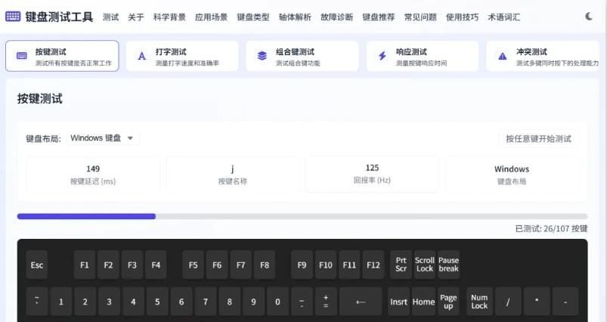Click the 冲突测试 warning triangle icon
Image resolution: width=607 pixels, height=322 pixels.
pos(503,56)
